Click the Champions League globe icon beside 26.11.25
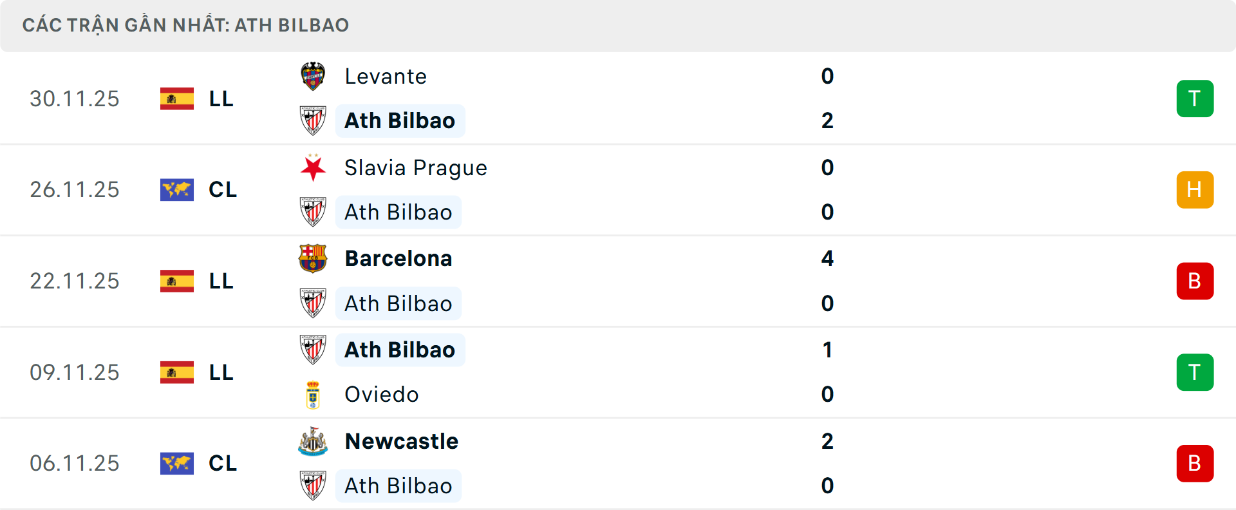 pyautogui.click(x=177, y=189)
